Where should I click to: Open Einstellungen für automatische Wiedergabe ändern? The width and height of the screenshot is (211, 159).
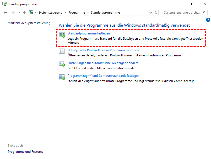(103, 63)
